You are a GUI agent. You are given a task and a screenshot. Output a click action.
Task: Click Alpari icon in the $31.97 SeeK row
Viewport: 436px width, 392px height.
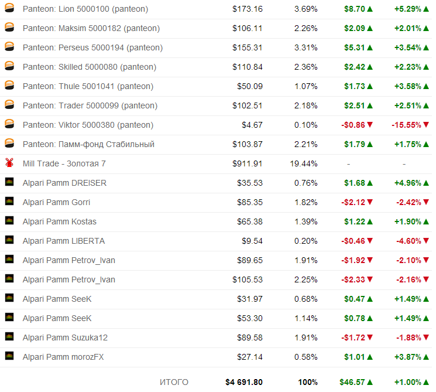9,298
